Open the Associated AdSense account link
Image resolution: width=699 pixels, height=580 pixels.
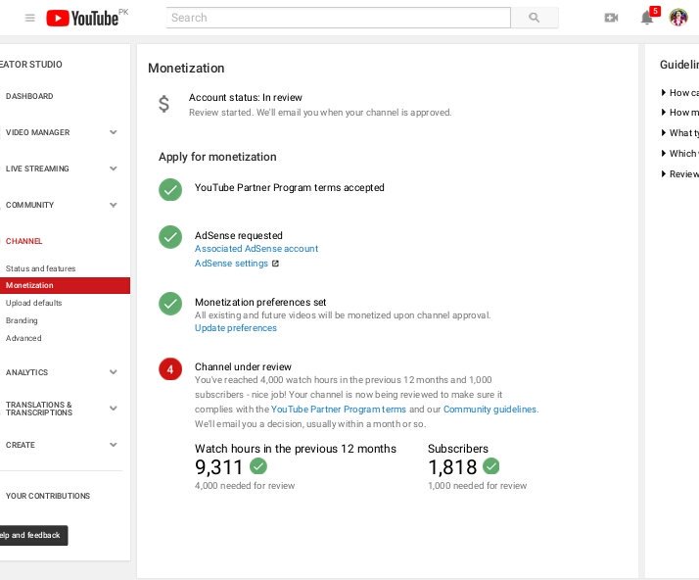click(x=256, y=249)
